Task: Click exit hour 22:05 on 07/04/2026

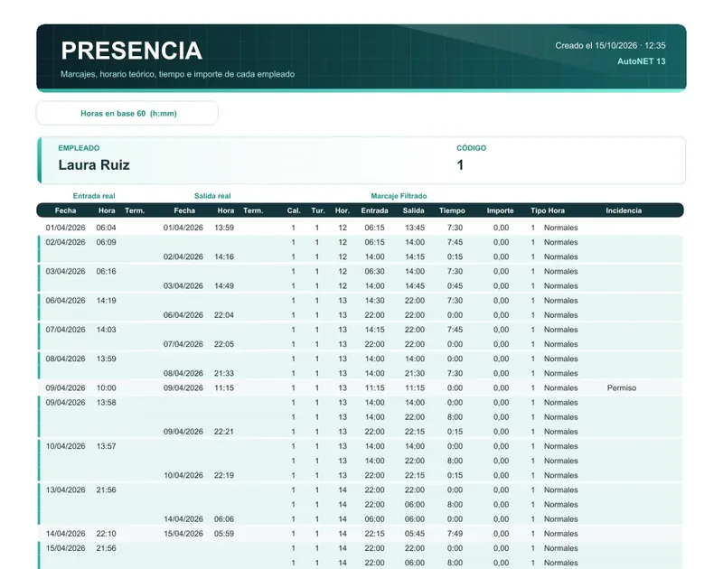Action: tap(224, 344)
